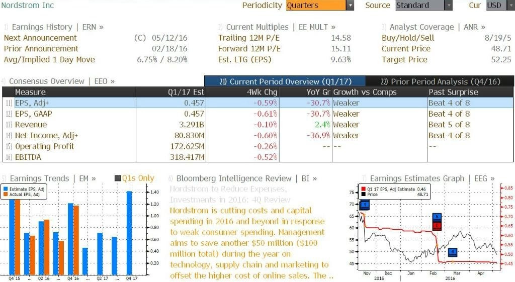Toggle the Q1s Only checkbox
The image size is (515, 282).
coord(118,178)
